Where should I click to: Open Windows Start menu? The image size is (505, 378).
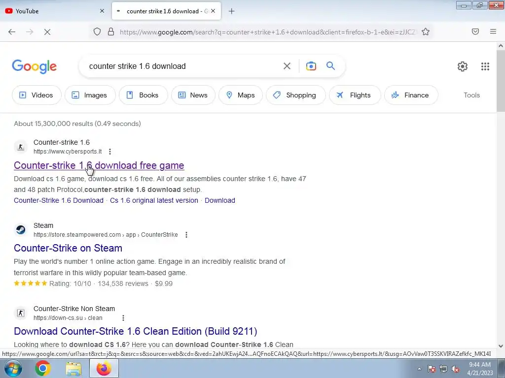(x=13, y=368)
